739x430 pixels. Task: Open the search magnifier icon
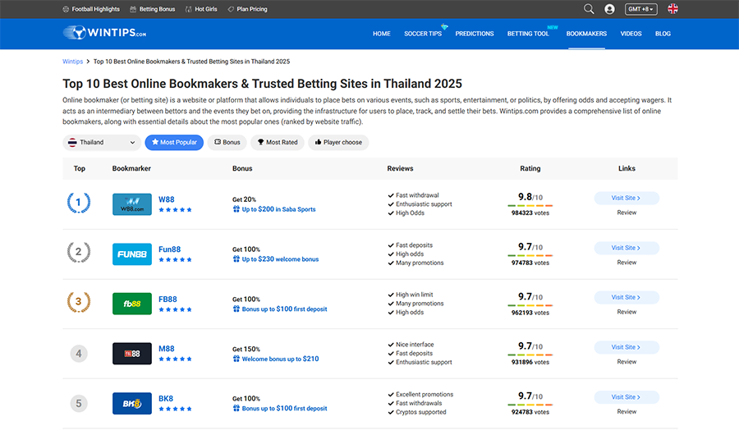[589, 9]
